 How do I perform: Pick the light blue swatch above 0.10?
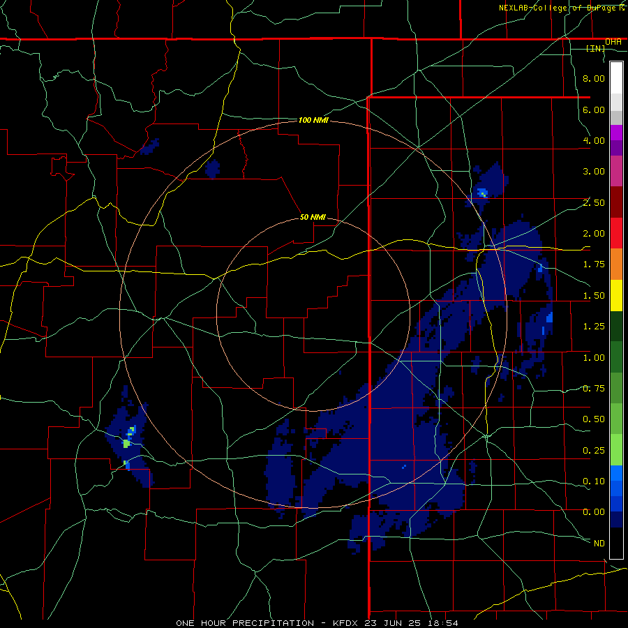(x=616, y=473)
